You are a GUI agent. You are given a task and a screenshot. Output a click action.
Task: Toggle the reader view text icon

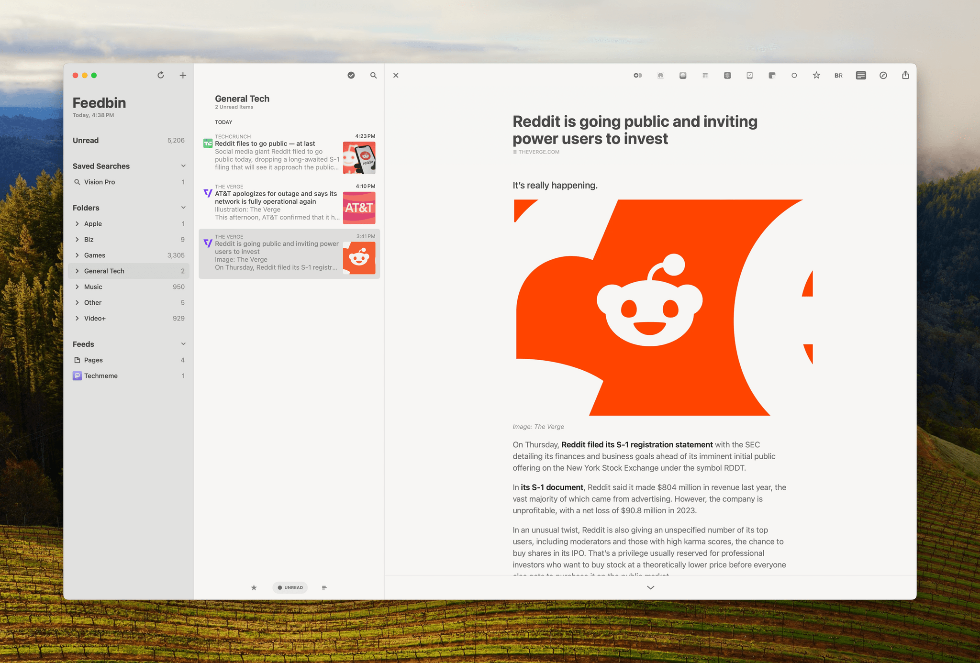[860, 75]
